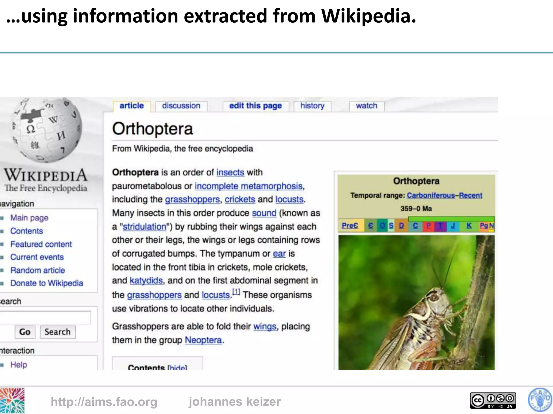Focus the Wikipedia search input field
Viewport: 553px width, 414px height.
(45, 318)
